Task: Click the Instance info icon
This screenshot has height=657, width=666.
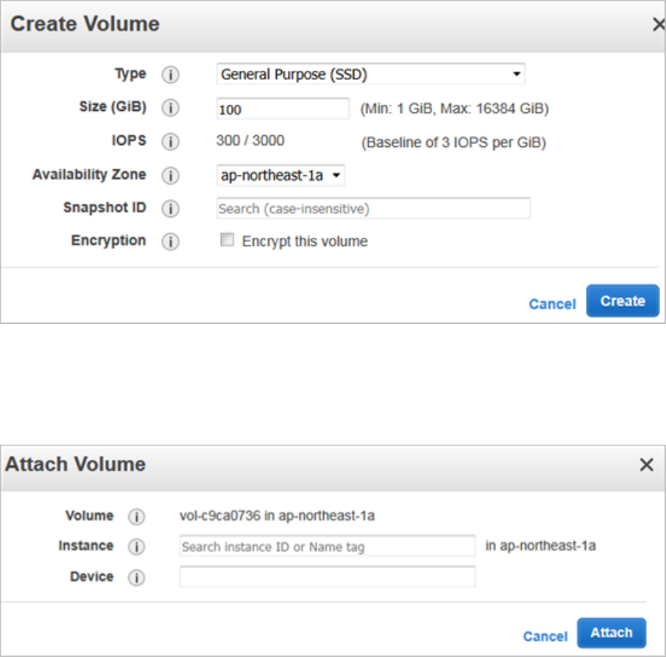Action: click(x=136, y=546)
